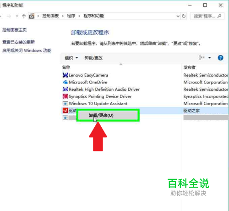
Task: Select 卸载/更改(U) context menu entry
Action: coord(108,115)
